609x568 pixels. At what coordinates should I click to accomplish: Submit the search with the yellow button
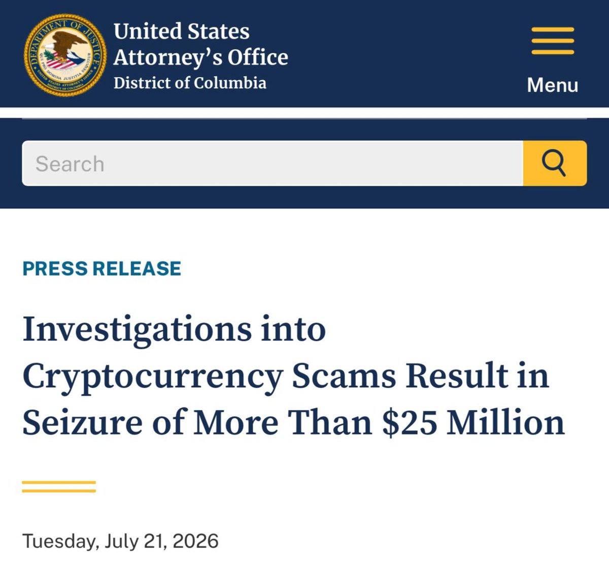click(554, 163)
